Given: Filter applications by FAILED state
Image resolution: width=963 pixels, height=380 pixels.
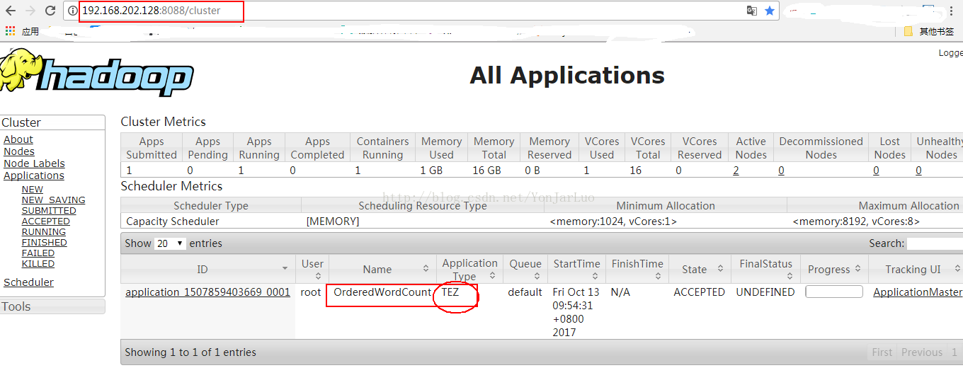Looking at the screenshot, I should [38, 253].
